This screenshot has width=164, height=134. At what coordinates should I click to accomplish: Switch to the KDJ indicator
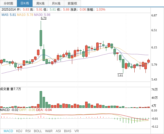(19, 131)
